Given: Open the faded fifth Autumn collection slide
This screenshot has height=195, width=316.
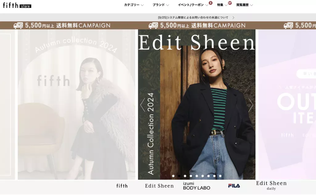Looking at the screenshot, I should (x=77, y=104).
